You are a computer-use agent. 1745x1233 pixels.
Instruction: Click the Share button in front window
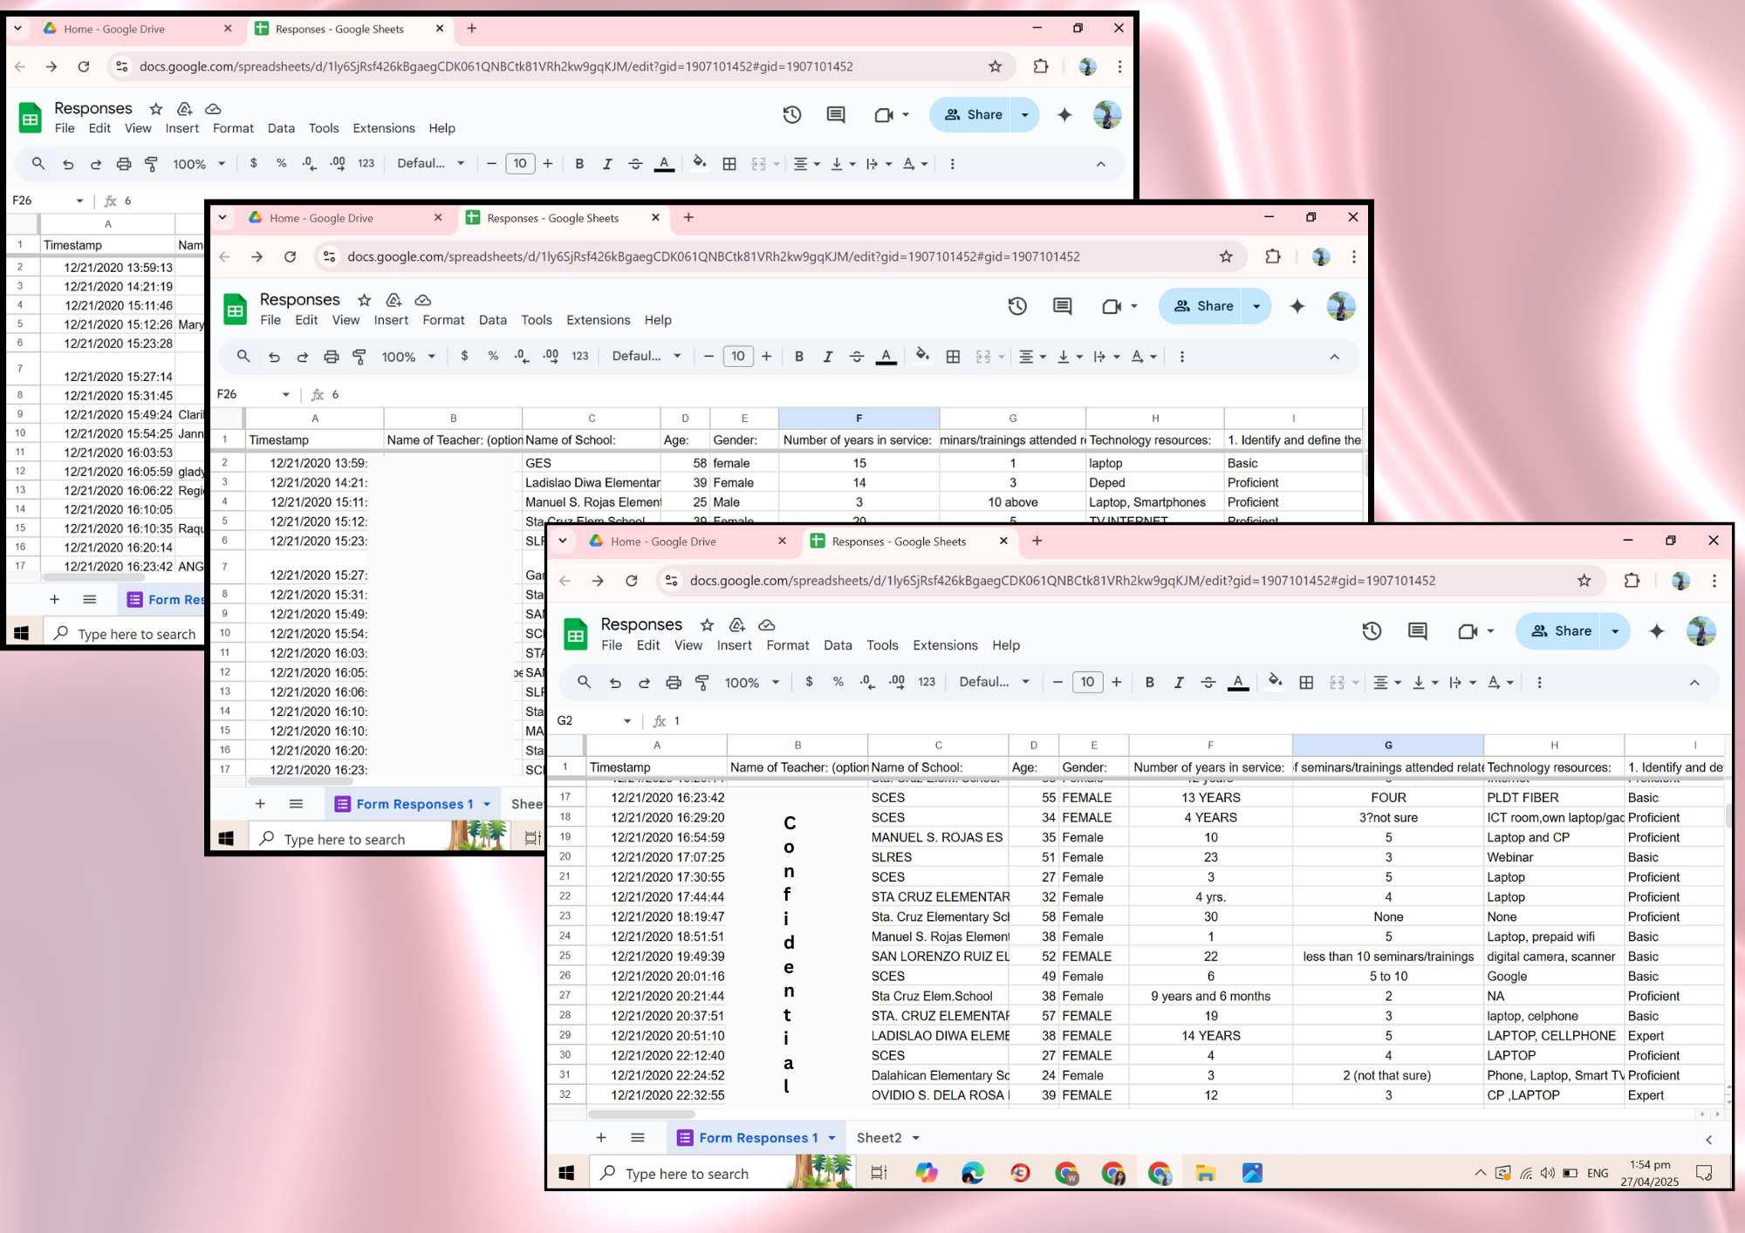[1561, 631]
